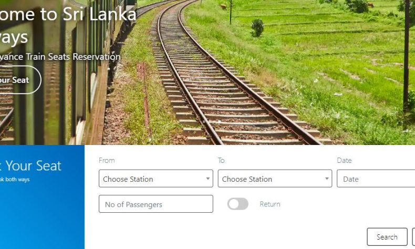
Task: Select the first carousel slide indicator
Action: 204,122
